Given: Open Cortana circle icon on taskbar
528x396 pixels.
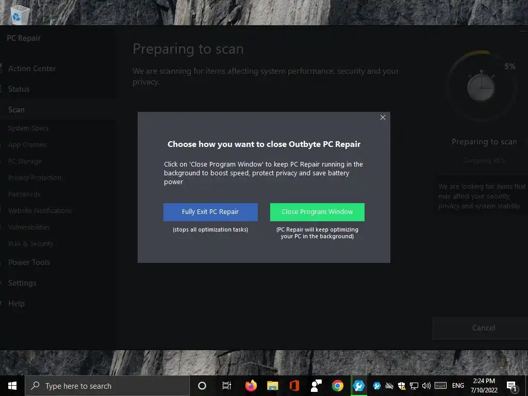Looking at the screenshot, I should pyautogui.click(x=202, y=386).
